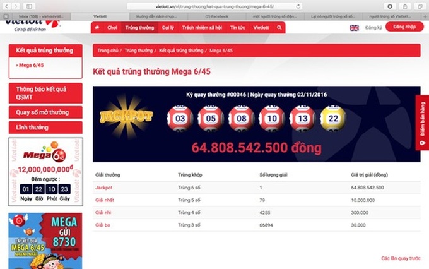Click Trúng thưởng in the breadcrumb

138,51
